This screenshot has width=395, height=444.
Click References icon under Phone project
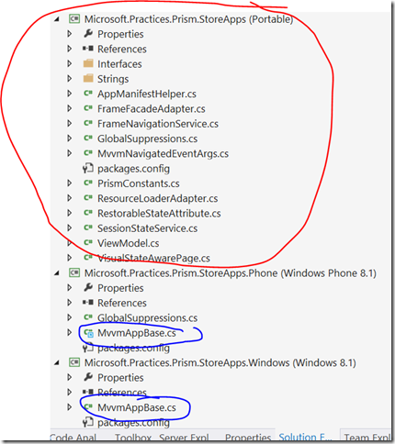click(88, 303)
